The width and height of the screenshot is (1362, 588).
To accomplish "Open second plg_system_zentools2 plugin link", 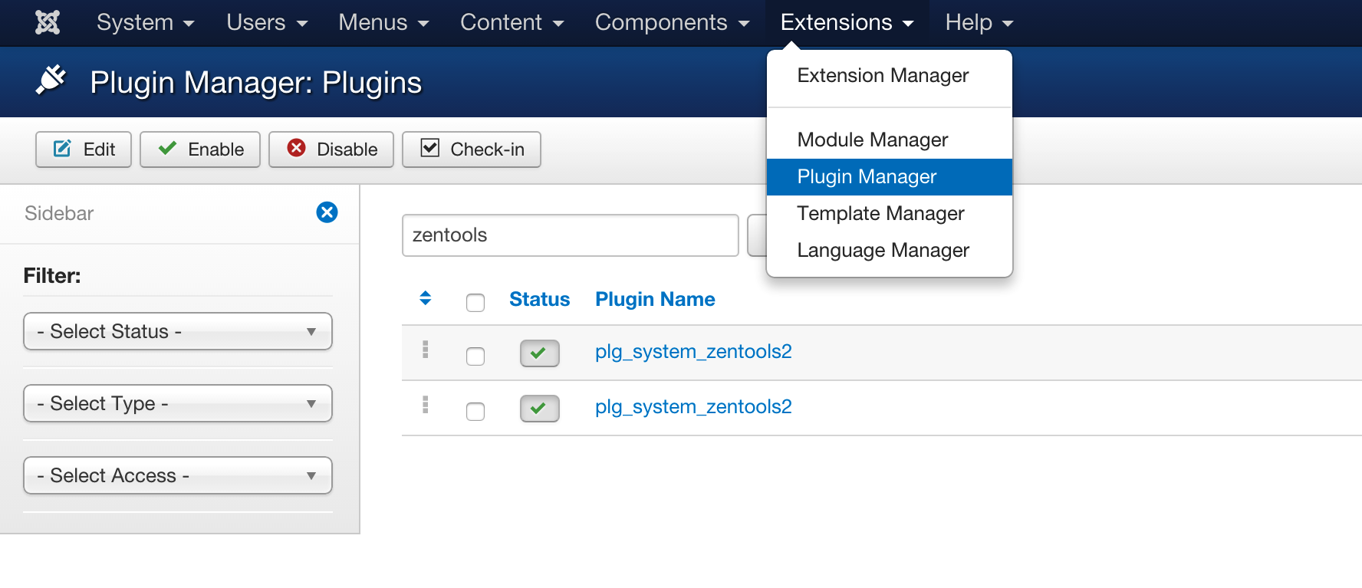I will coord(693,406).
